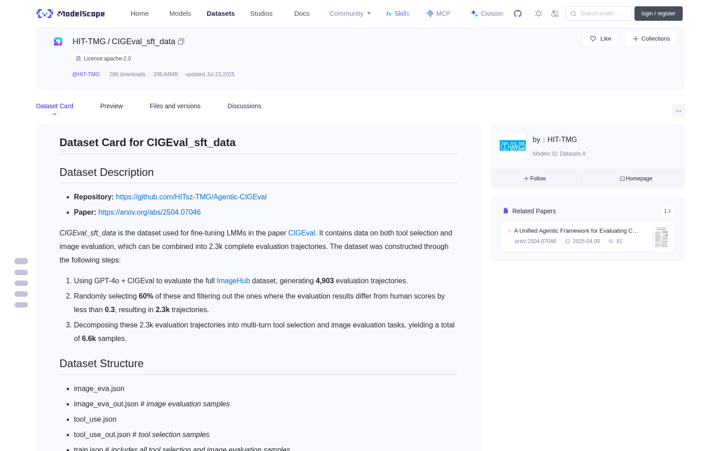Click the last outline marker on left

(21, 305)
